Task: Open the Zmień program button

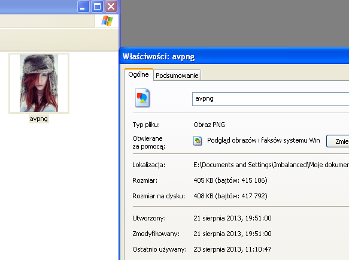Action: (x=338, y=141)
